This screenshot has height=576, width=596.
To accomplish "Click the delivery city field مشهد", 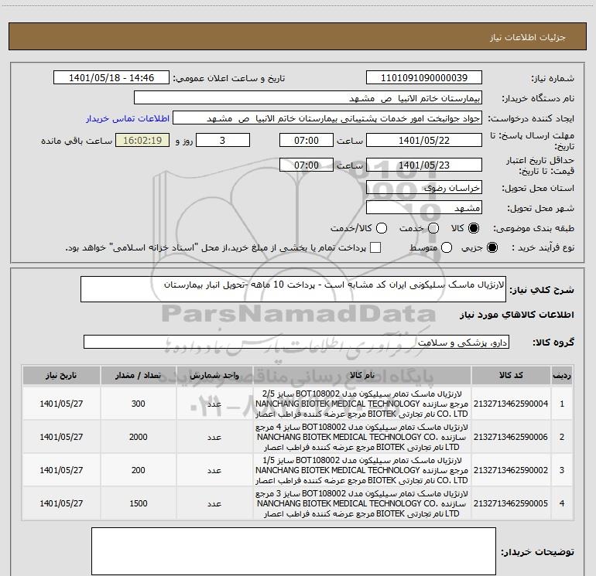I will pos(424,207).
